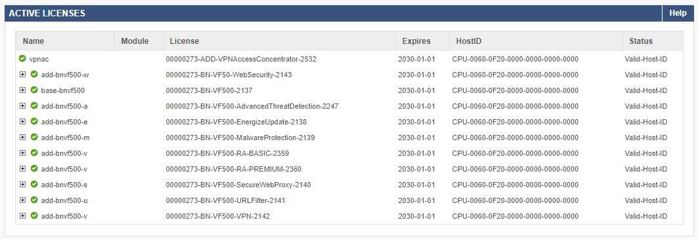Expand the RA-BASIC license row
Image resolution: width=698 pixels, height=239 pixels.
pyautogui.click(x=23, y=153)
